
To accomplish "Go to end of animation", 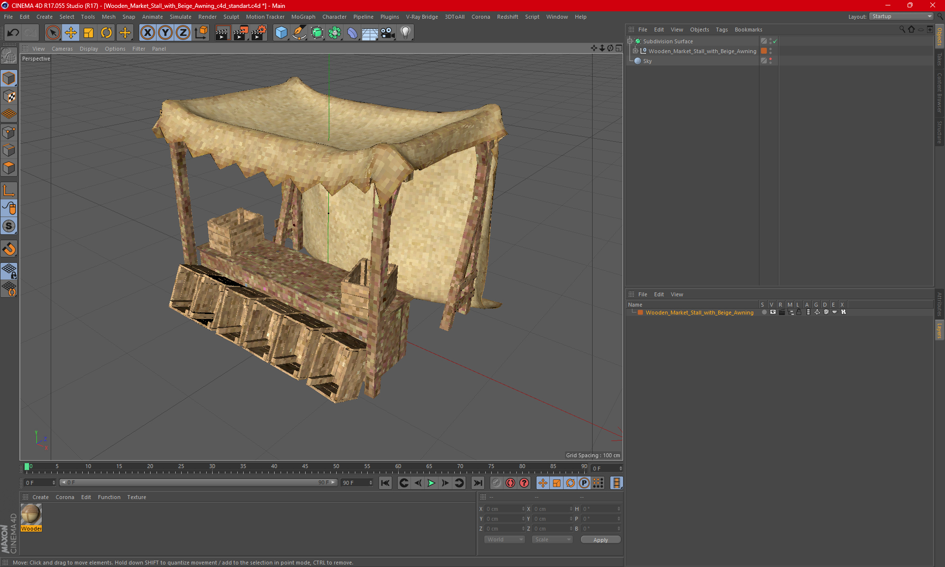I will [x=477, y=483].
